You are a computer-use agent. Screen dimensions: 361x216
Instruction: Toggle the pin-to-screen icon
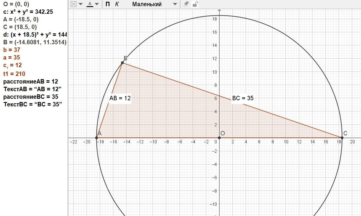pos(186,4)
